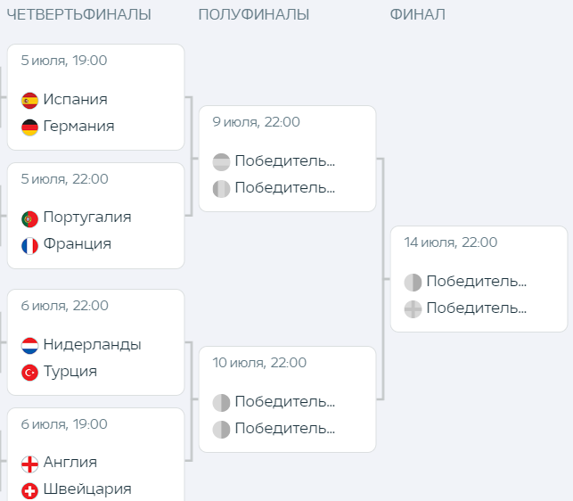
Task: Open the team name Нидерланды
Action: click(92, 345)
